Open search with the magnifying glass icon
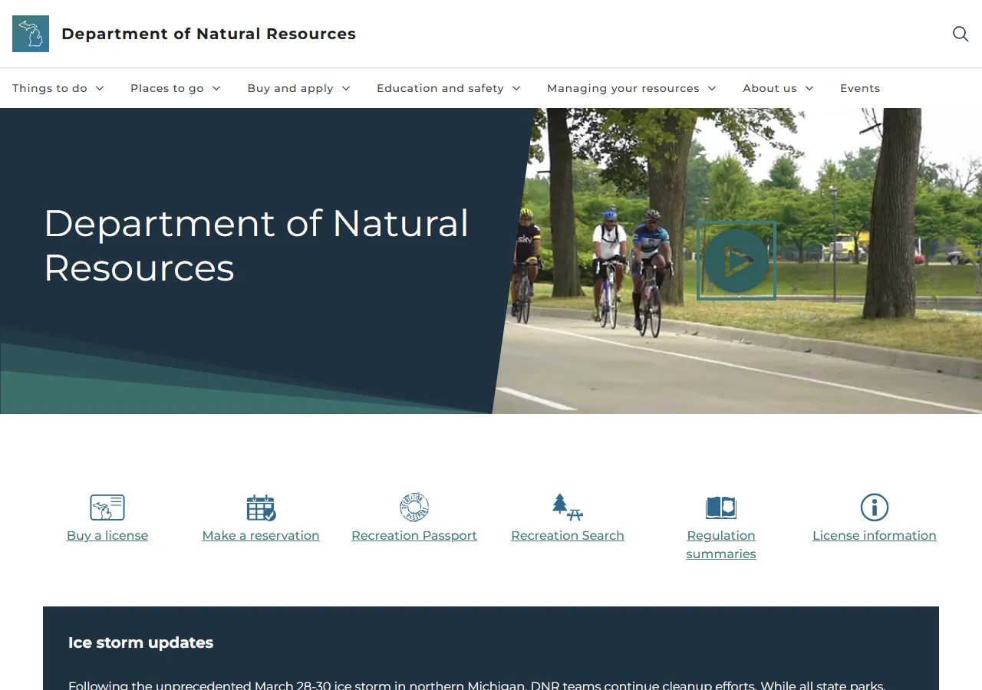Viewport: 982px width, 690px height. pos(960,34)
